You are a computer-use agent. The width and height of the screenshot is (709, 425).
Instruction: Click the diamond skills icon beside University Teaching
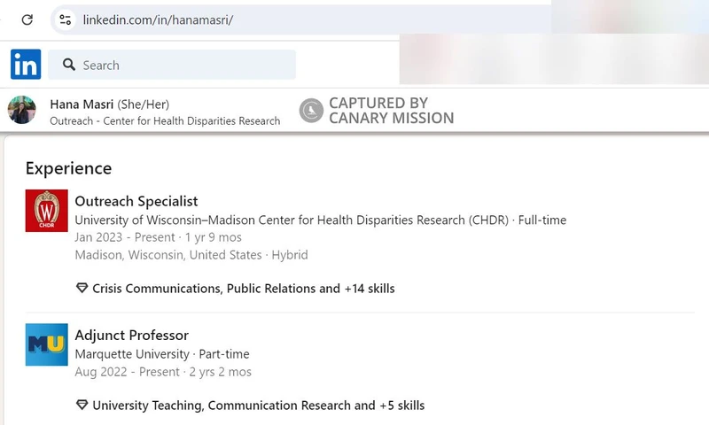[x=82, y=405]
